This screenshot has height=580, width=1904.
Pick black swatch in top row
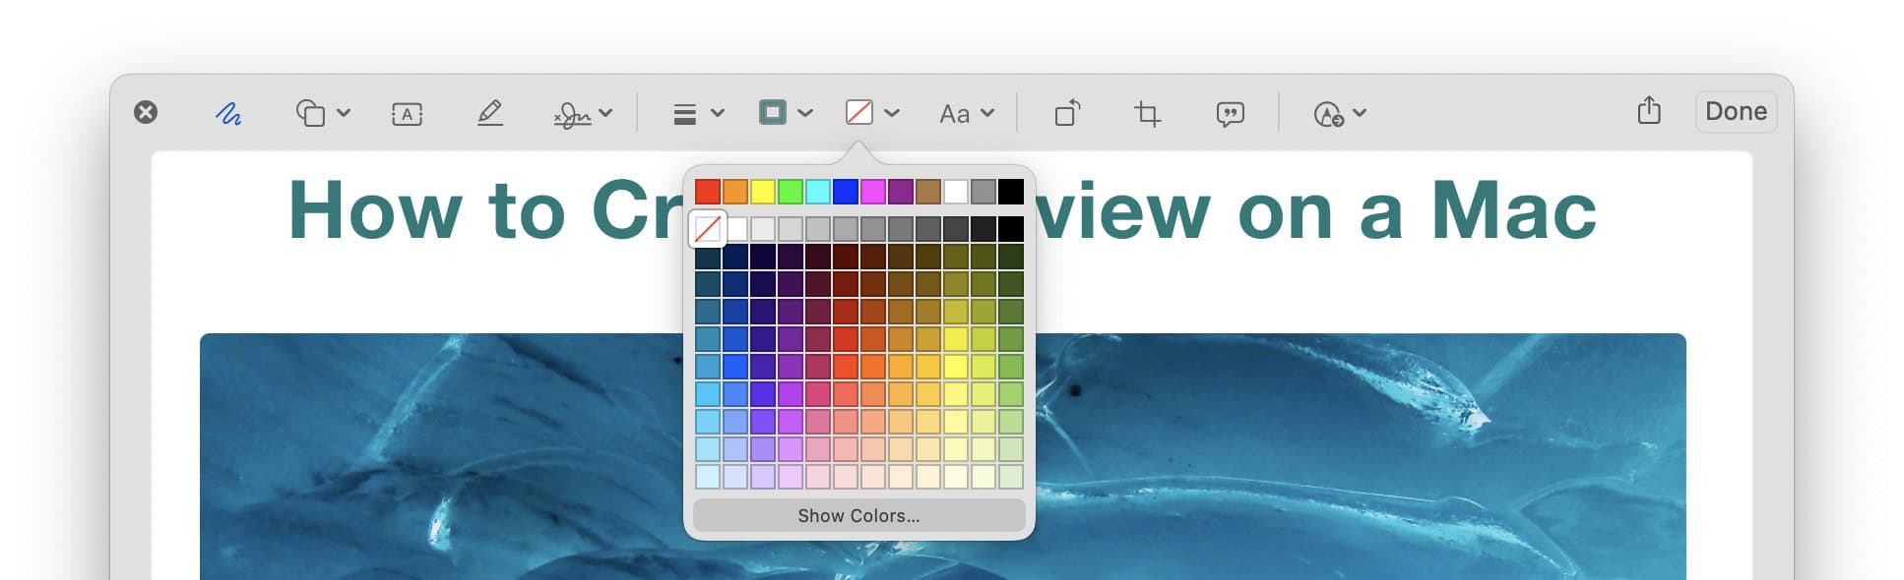(1011, 191)
